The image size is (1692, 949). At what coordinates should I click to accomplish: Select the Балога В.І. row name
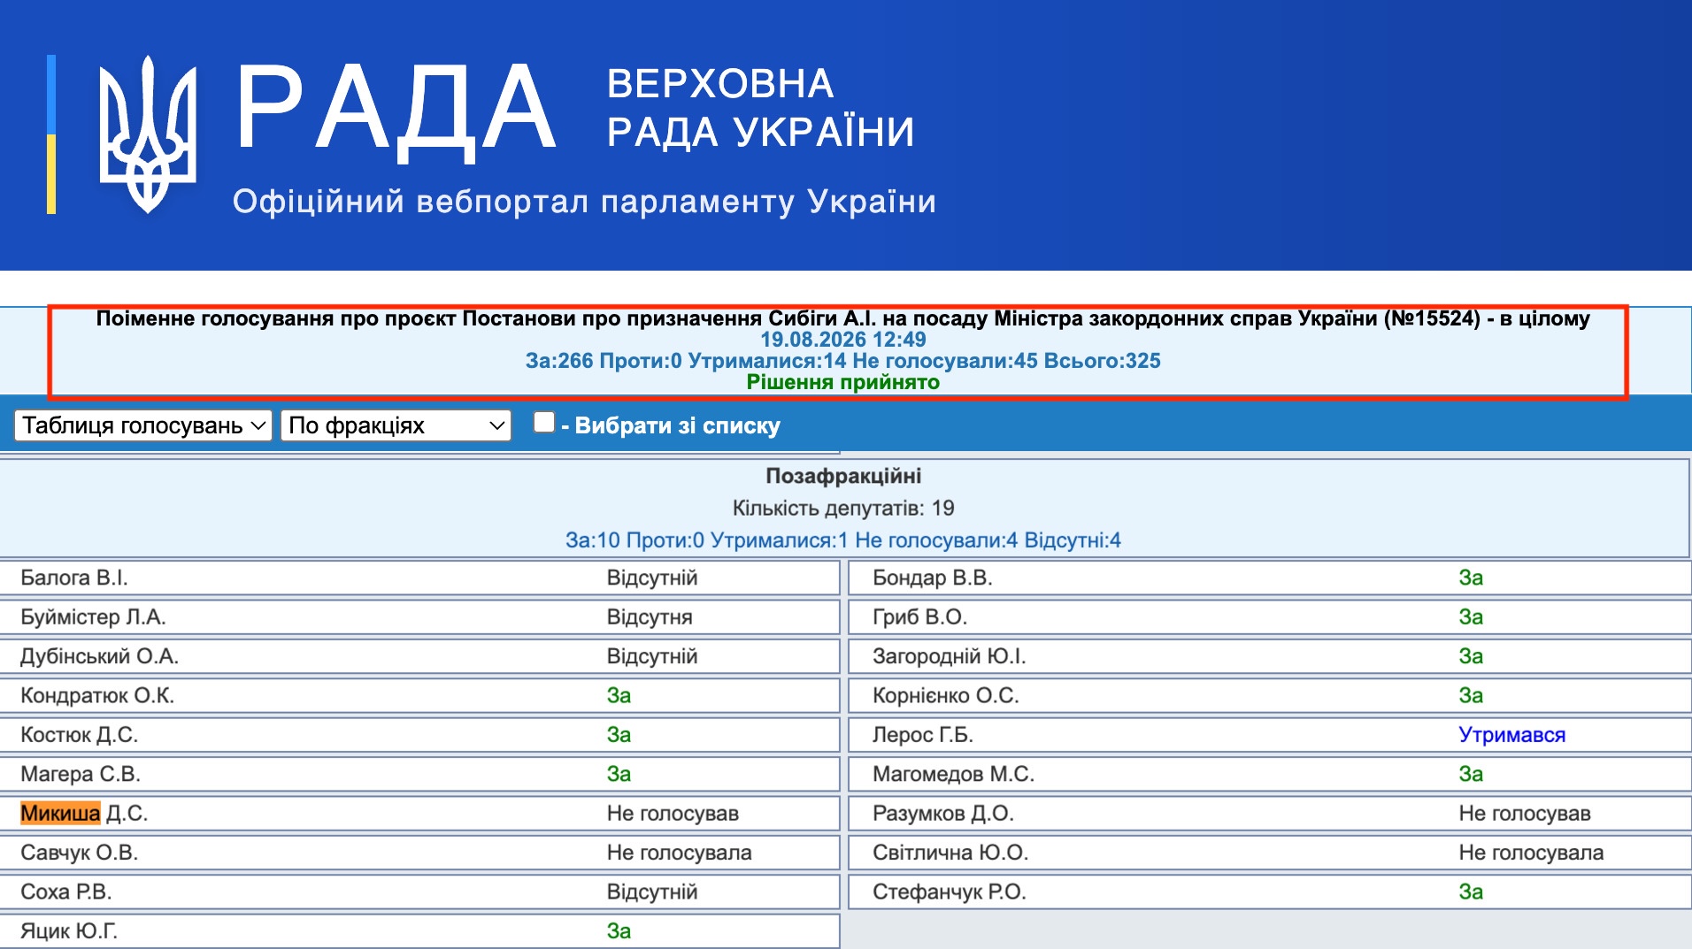tap(74, 578)
